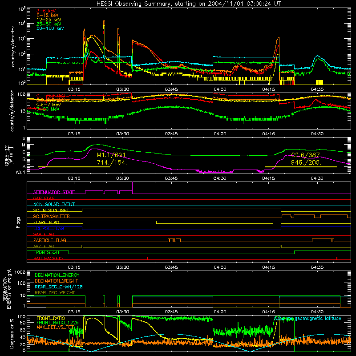
Task: Click the DECIMATION_ENERGY legend label
Action: (57, 275)
